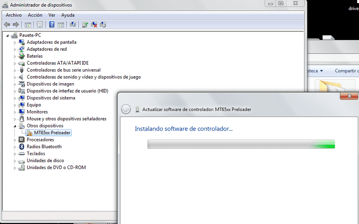Expand Controladoras de bus serie universal node
Screen dimensions: 359x224
(x=15, y=70)
